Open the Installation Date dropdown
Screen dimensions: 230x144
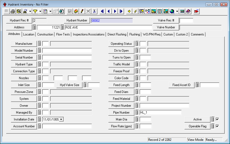click(x=61, y=119)
